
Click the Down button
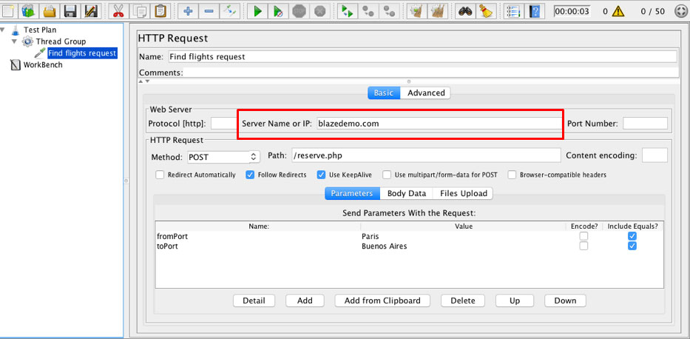point(565,301)
